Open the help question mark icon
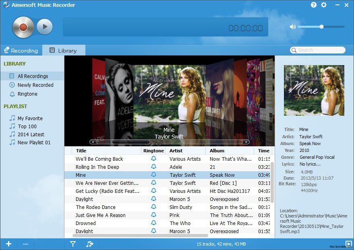This screenshot has width=354, height=250. (314, 5)
